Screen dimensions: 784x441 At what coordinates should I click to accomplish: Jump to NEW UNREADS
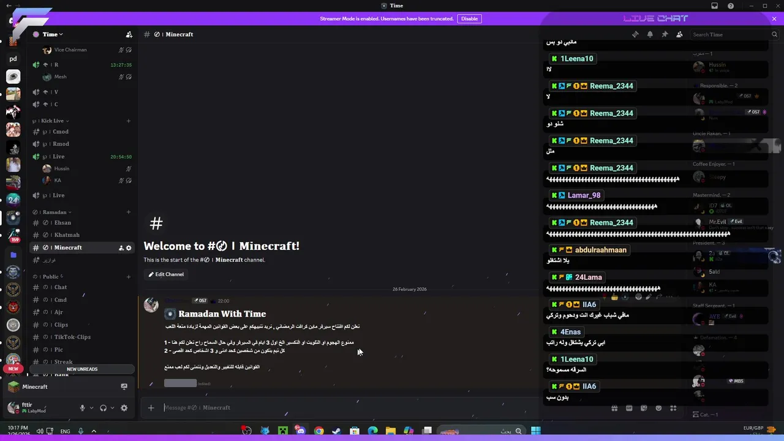81,369
